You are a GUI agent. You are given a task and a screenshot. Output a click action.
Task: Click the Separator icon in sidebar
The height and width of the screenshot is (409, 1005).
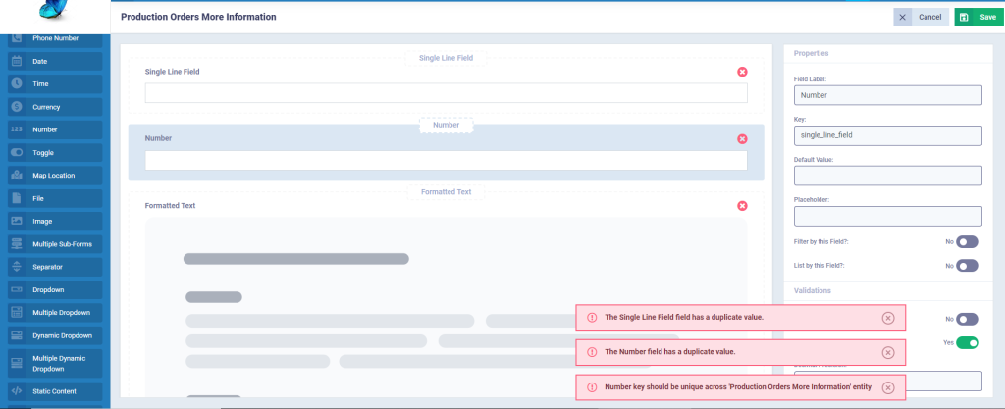tap(17, 267)
